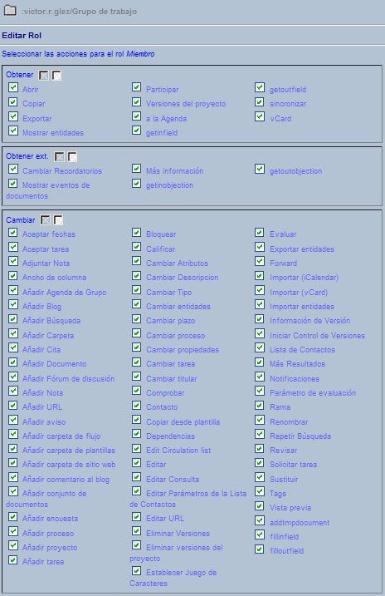Uncheck the Renombrar checkbox
Image resolution: width=385 pixels, height=596 pixels.
(260, 420)
